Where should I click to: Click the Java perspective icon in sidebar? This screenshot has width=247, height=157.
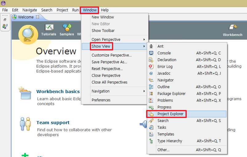coord(5,26)
